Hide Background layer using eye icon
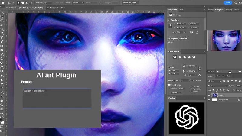The width and height of the screenshot is (242, 136). pos(209,100)
